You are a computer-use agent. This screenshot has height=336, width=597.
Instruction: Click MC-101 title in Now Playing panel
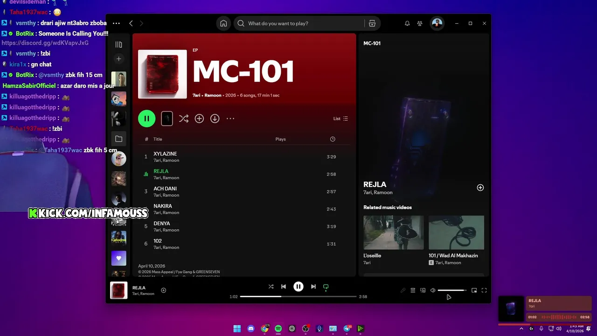(372, 43)
